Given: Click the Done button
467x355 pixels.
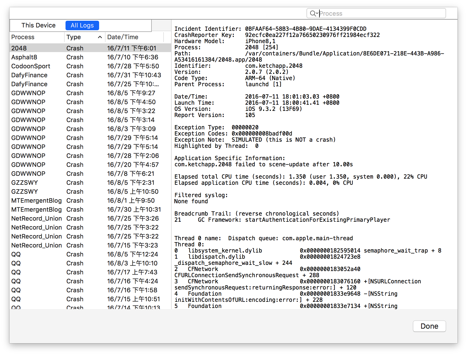Looking at the screenshot, I should tap(429, 326).
